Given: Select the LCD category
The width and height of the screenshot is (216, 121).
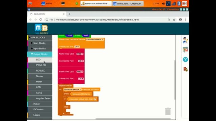Looking at the screenshot, I should [40, 87].
